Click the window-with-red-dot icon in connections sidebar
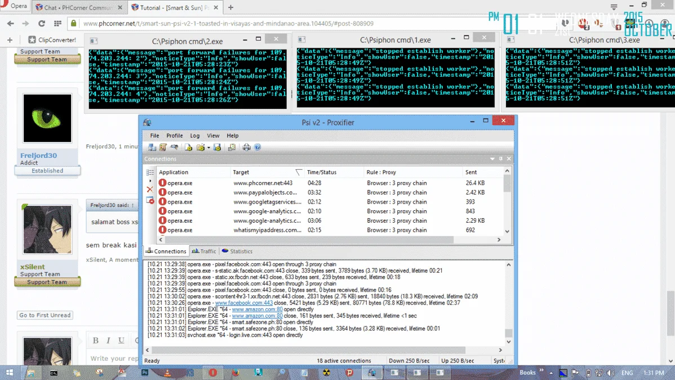This screenshot has height=380, width=675. [150, 200]
